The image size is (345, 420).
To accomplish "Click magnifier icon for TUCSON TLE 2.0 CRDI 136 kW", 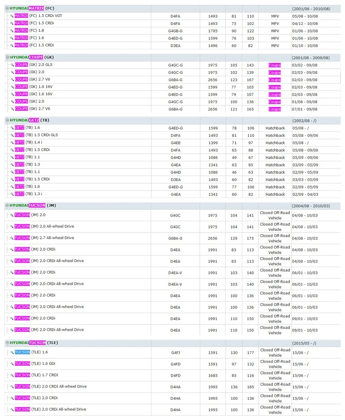I will pos(12,387).
